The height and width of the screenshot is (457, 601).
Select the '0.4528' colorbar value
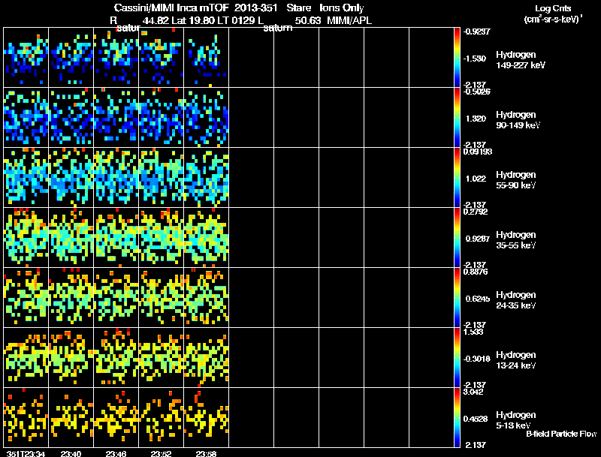[x=476, y=419]
